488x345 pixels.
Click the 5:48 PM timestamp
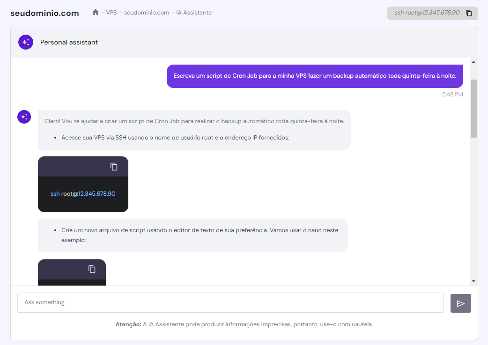point(453,94)
